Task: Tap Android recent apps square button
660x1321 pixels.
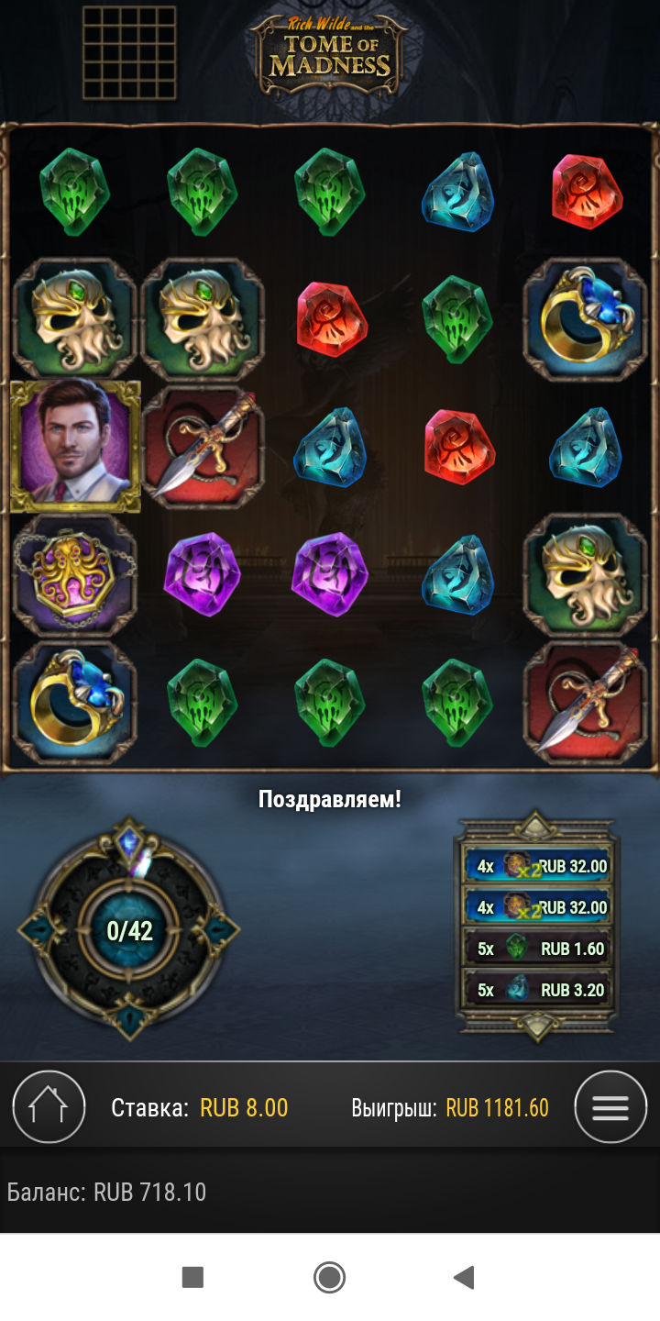Action: [x=192, y=1277]
